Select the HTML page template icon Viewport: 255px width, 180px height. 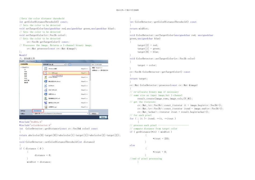click(x=46, y=77)
